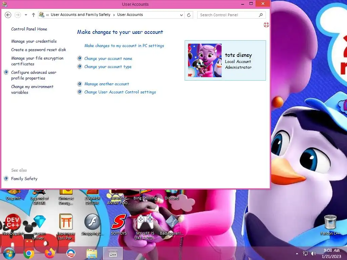Open the volume speaker tray icon

tap(313, 254)
